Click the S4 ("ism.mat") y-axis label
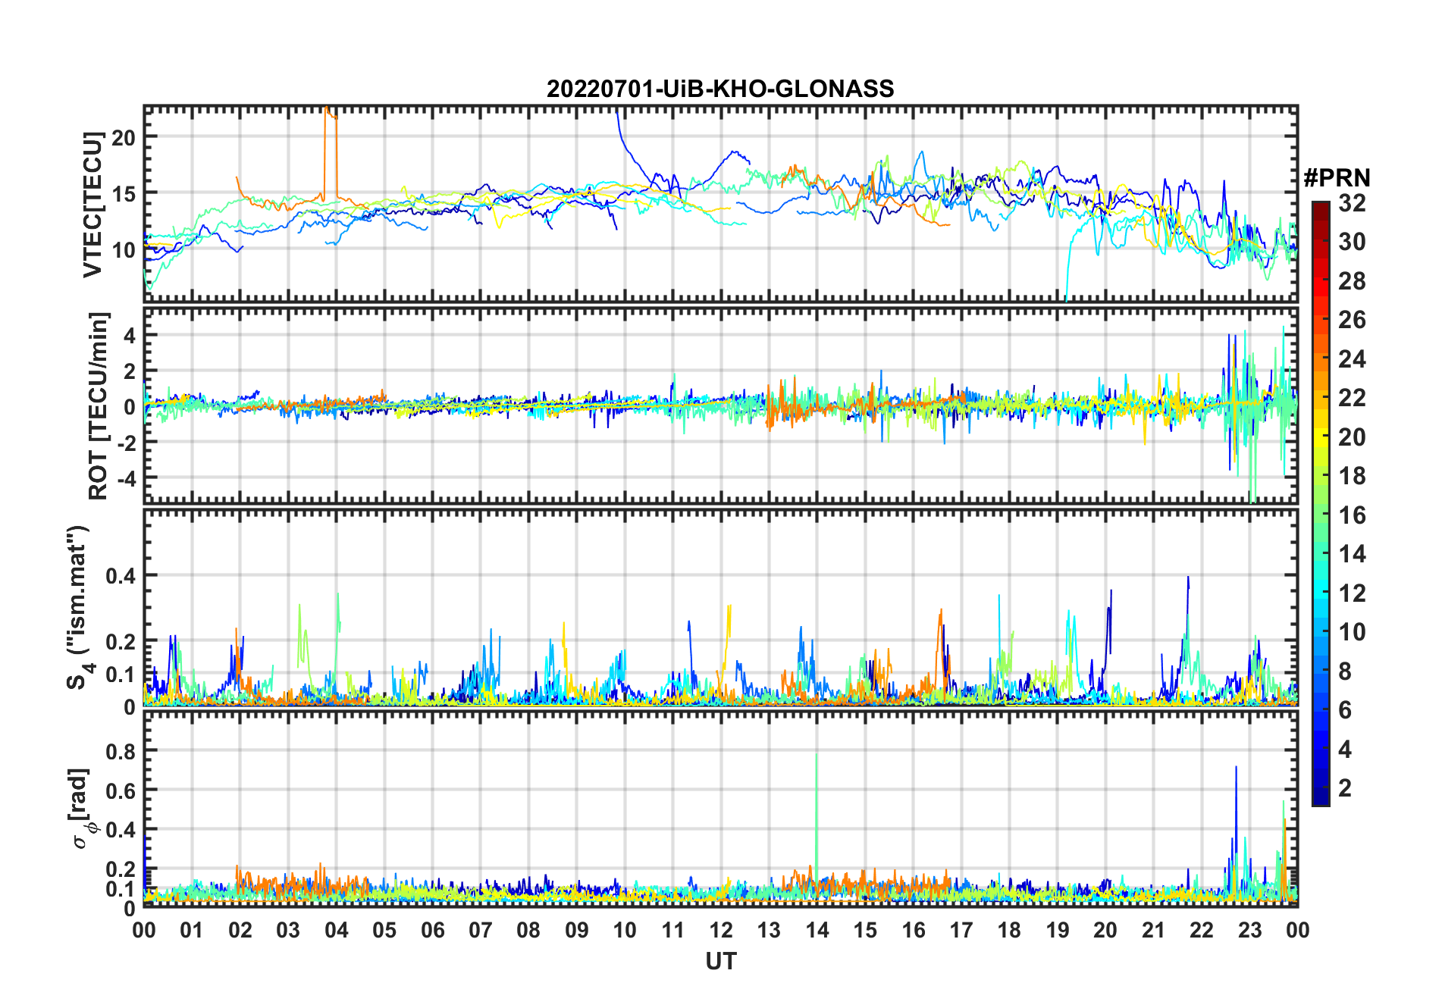The width and height of the screenshot is (1442, 1008). tap(79, 608)
